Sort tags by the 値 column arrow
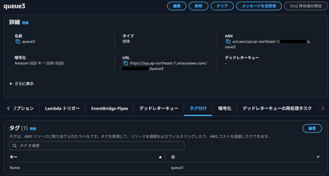This screenshot has height=176, width=329. pos(318,157)
